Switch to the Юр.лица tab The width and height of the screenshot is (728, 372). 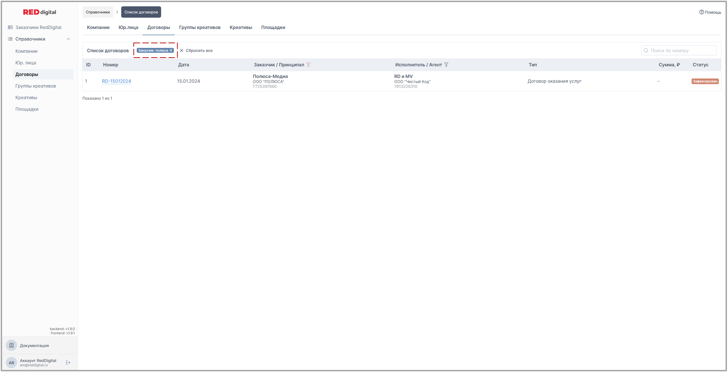tap(128, 28)
